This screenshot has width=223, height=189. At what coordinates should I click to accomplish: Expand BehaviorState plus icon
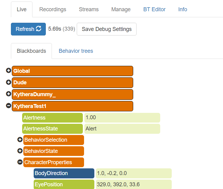pos(20,151)
